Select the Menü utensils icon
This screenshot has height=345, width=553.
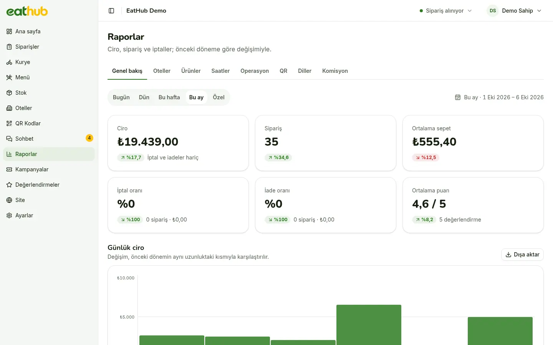[9, 77]
